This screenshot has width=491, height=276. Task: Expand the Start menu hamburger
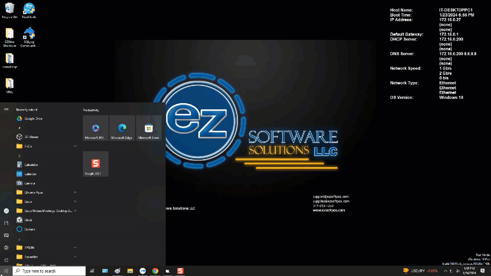coord(6,109)
